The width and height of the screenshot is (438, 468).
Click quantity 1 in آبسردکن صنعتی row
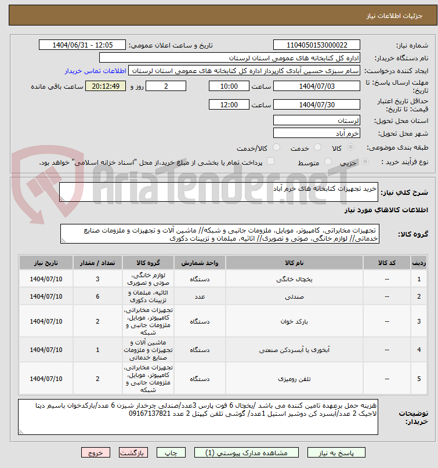point(97,350)
